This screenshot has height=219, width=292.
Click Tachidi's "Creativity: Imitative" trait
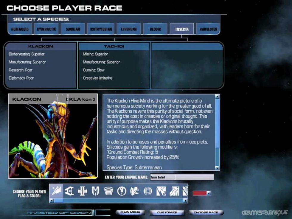98,78
